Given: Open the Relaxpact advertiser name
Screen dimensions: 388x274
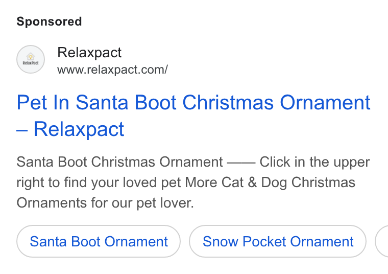Looking at the screenshot, I should pos(89,53).
